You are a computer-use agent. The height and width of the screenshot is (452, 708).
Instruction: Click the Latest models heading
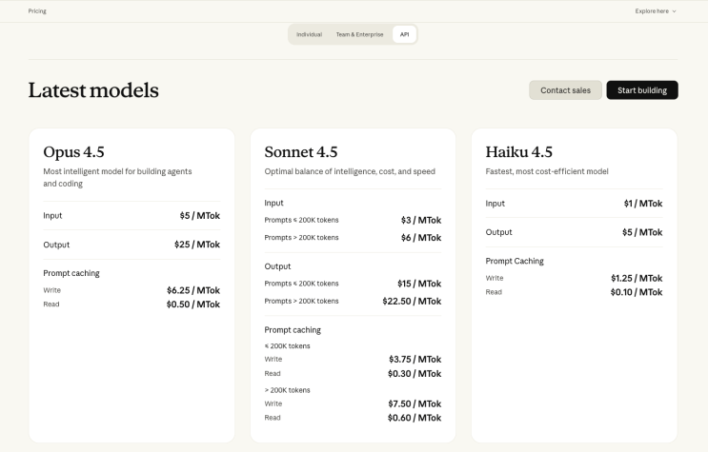[93, 90]
